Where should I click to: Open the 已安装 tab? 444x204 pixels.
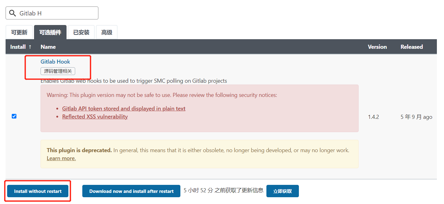coord(81,32)
